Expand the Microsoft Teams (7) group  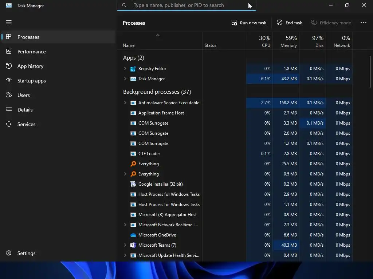coord(125,245)
